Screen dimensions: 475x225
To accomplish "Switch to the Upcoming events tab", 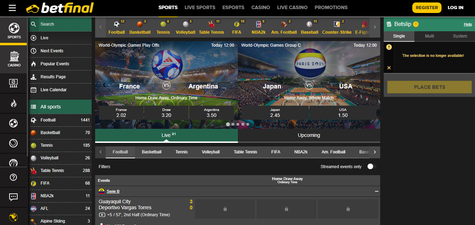I will (x=309, y=135).
